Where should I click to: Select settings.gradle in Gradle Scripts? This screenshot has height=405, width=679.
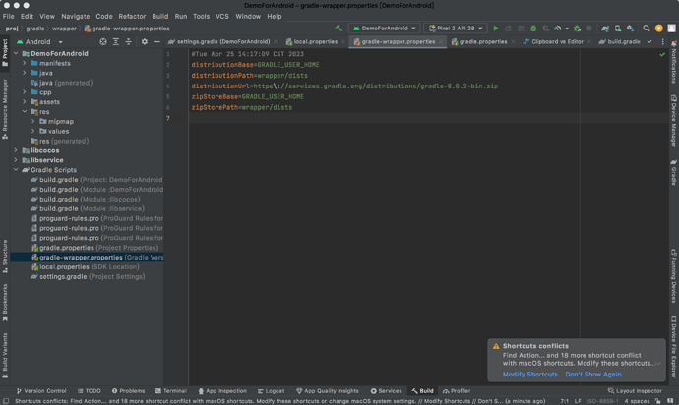64,277
